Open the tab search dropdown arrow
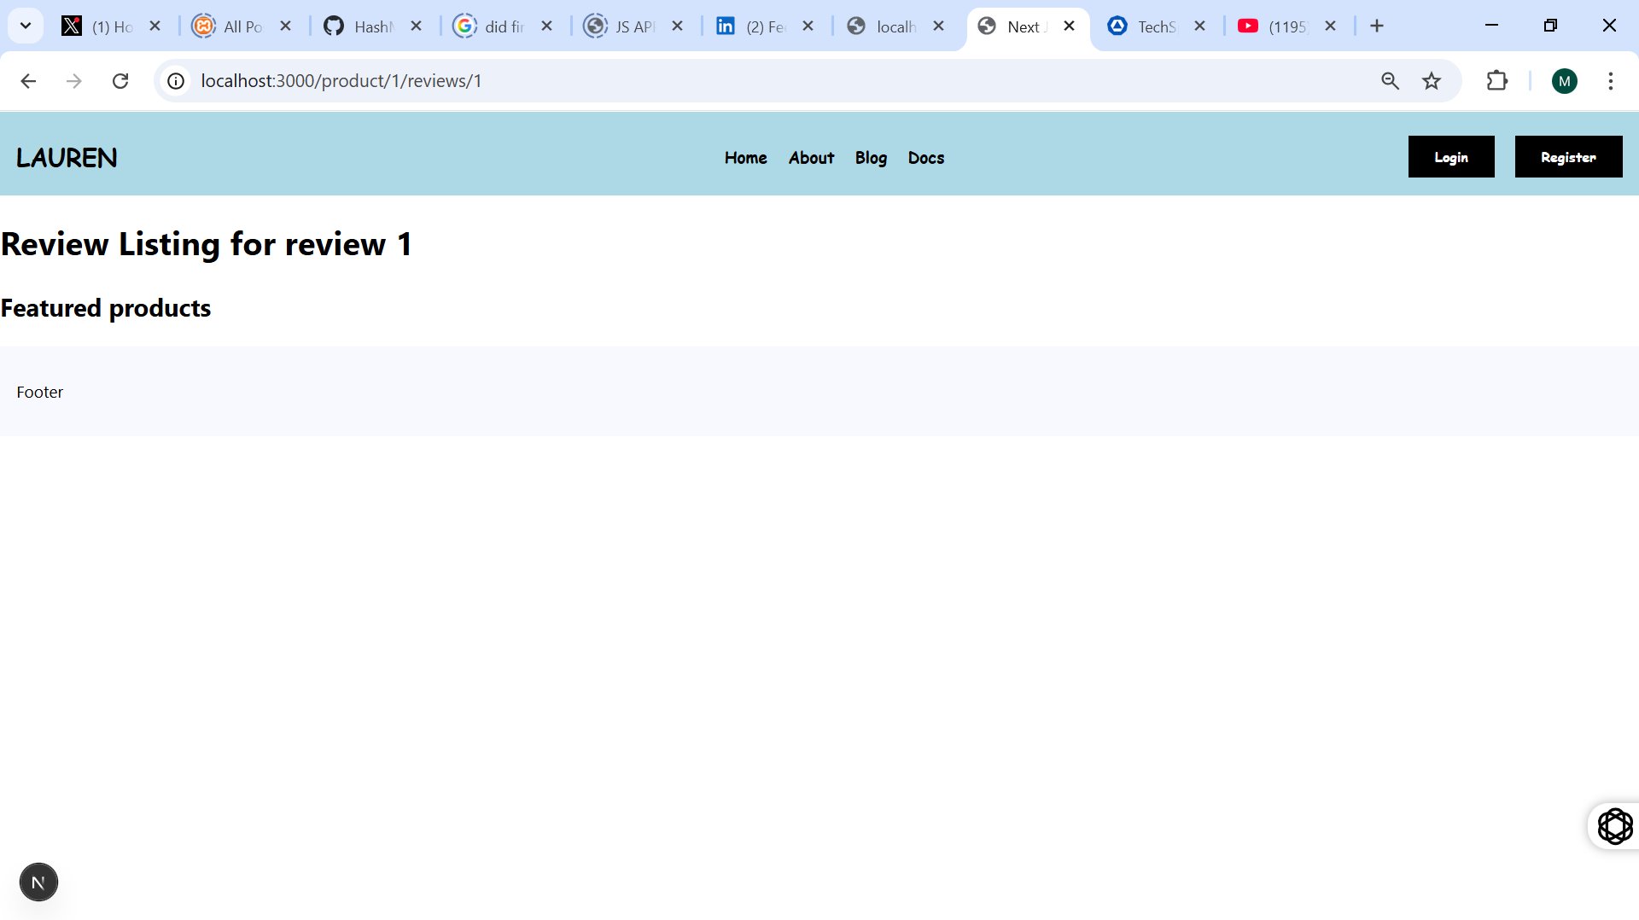This screenshot has height=920, width=1639. pos(26,26)
